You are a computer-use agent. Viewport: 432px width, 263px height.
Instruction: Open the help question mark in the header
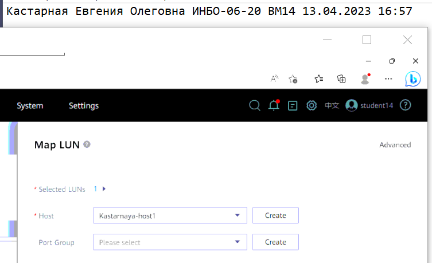pyautogui.click(x=405, y=105)
